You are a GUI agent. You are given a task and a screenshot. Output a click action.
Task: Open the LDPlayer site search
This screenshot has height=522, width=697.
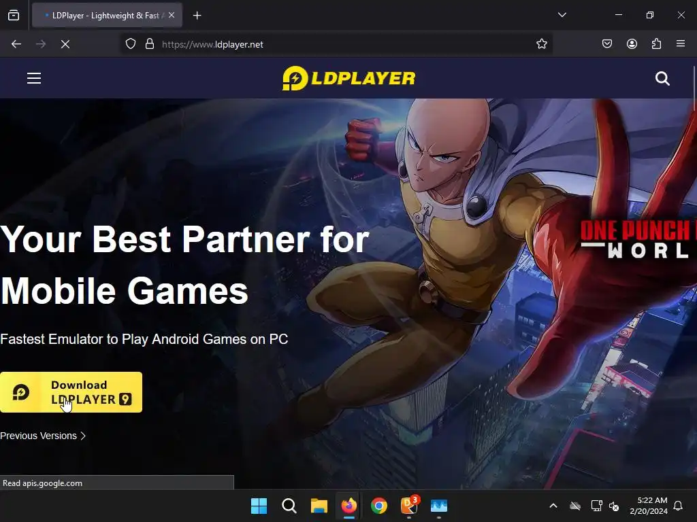pos(662,79)
